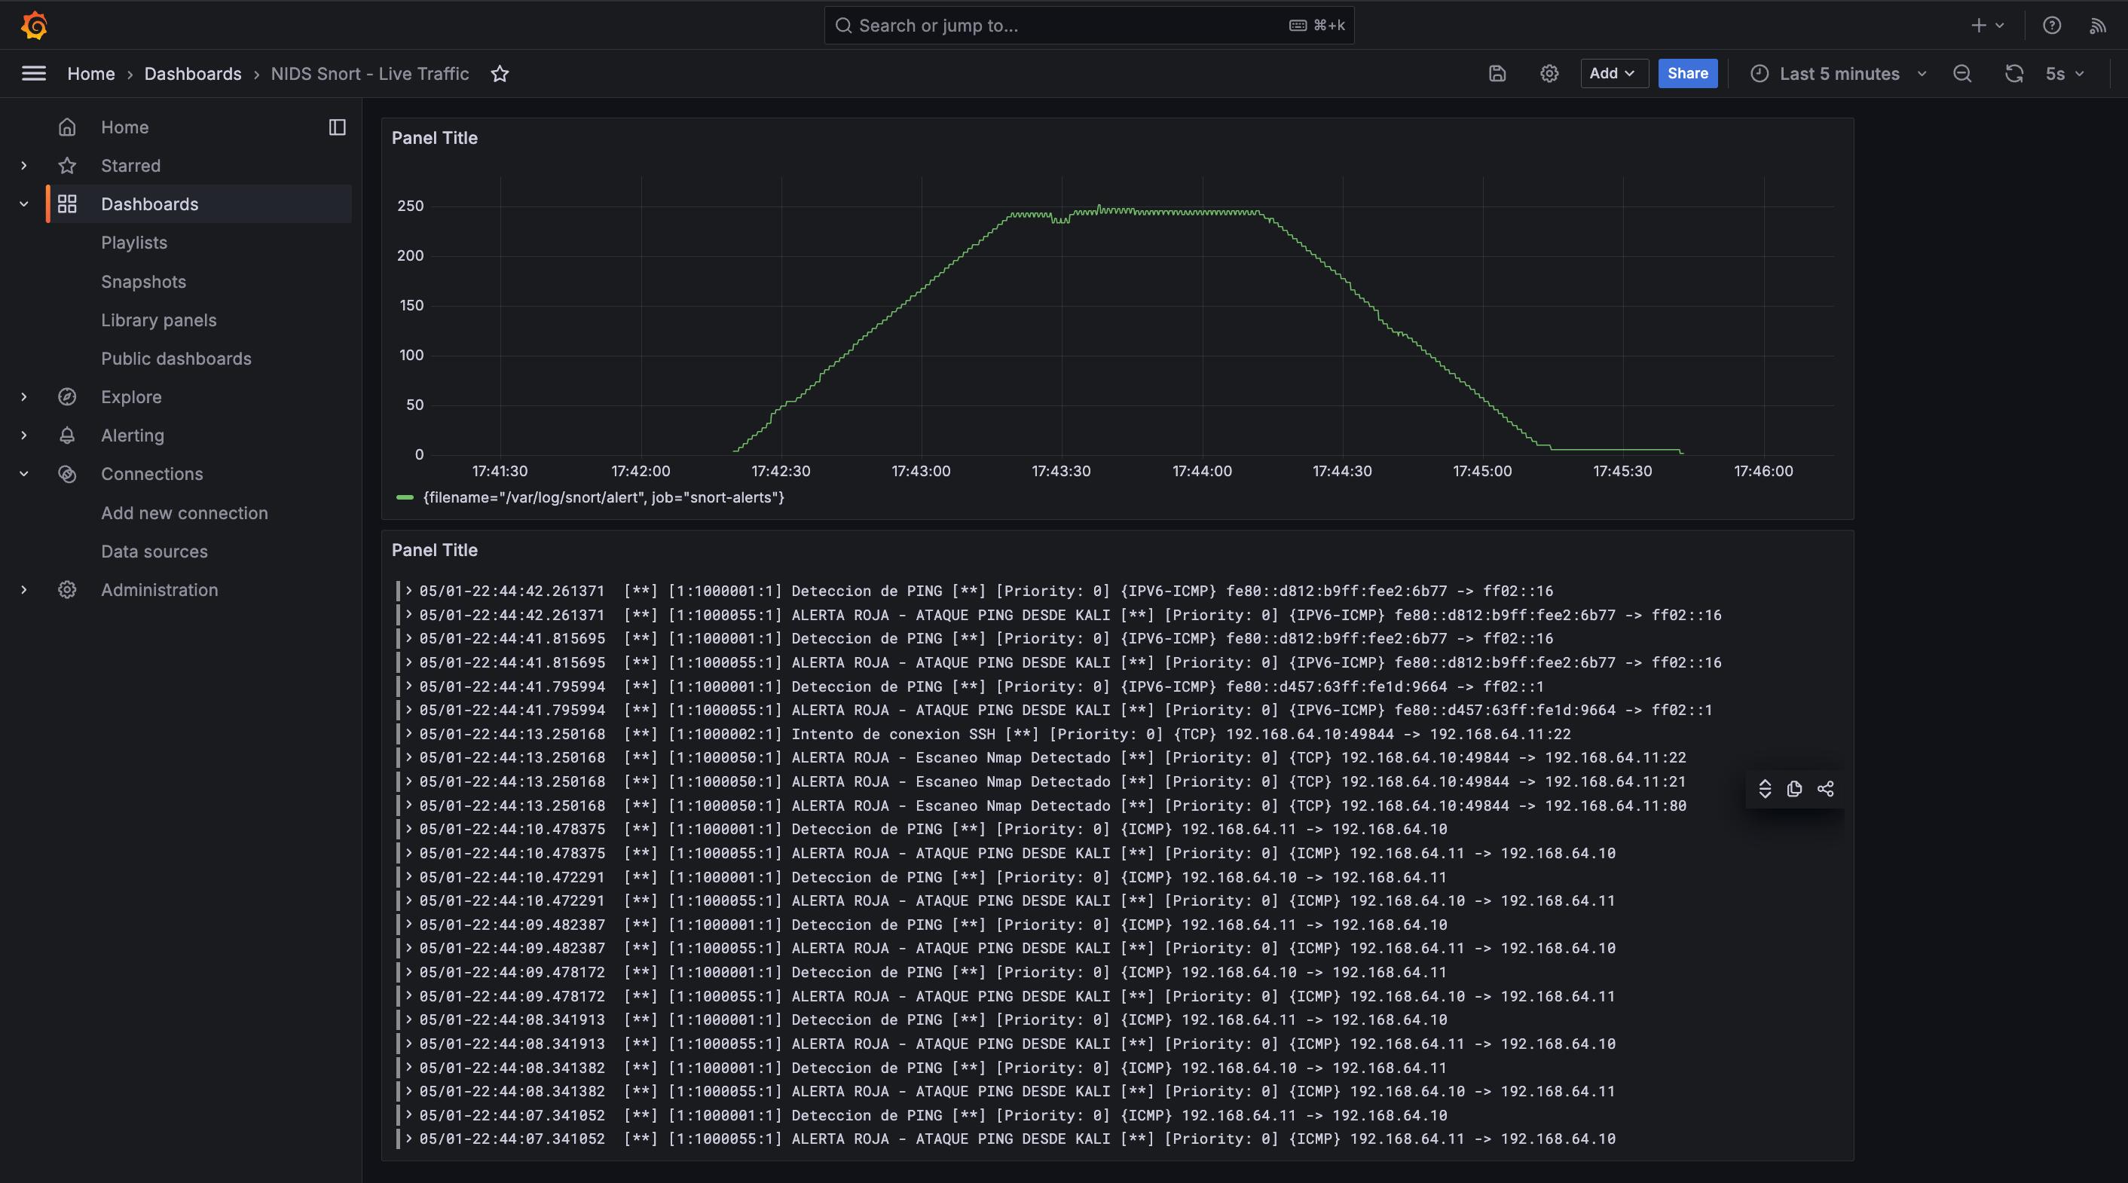Open dashboard settings gear icon

pos(1549,74)
